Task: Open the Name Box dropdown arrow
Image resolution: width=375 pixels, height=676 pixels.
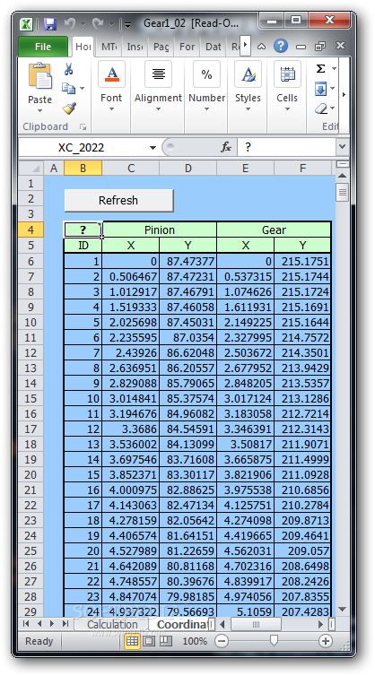Action: click(153, 148)
